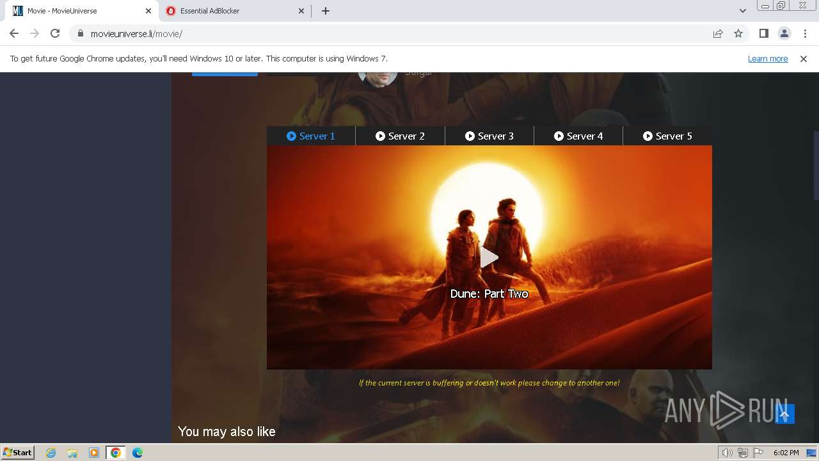
Task: Open network status tray icon
Action: pyautogui.click(x=743, y=453)
